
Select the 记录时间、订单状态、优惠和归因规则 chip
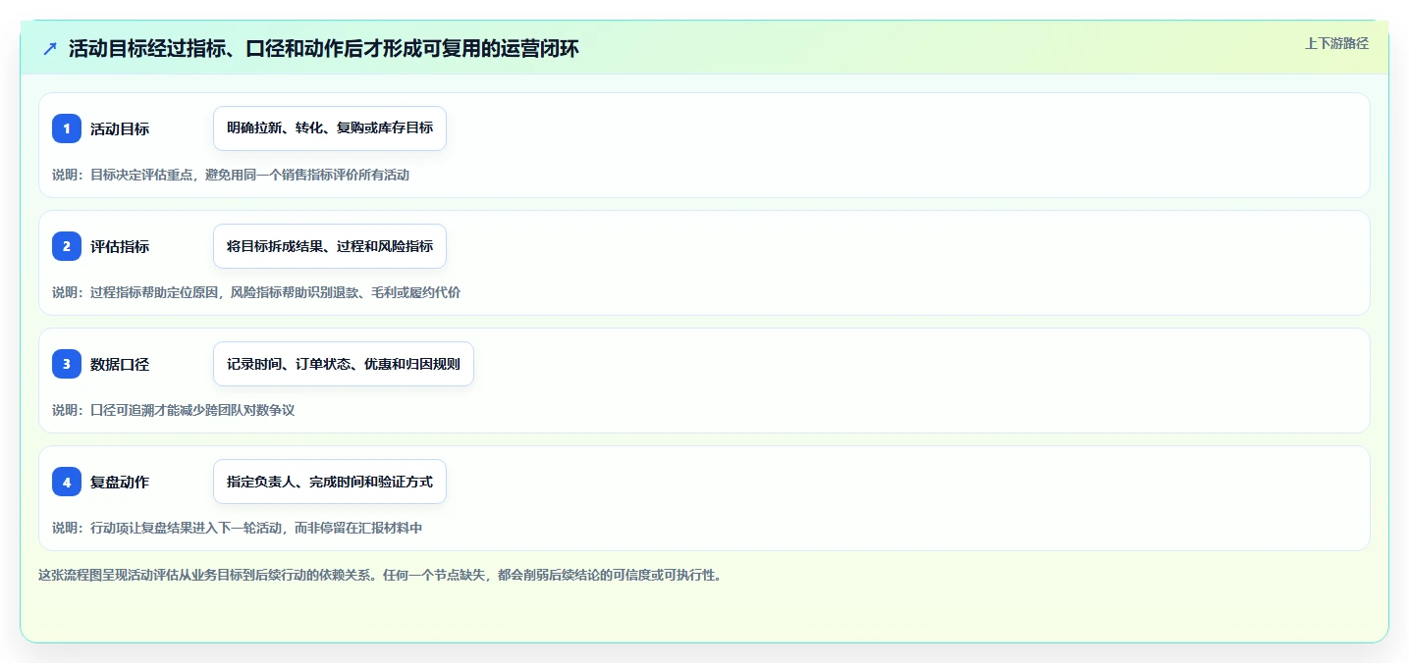pos(344,364)
